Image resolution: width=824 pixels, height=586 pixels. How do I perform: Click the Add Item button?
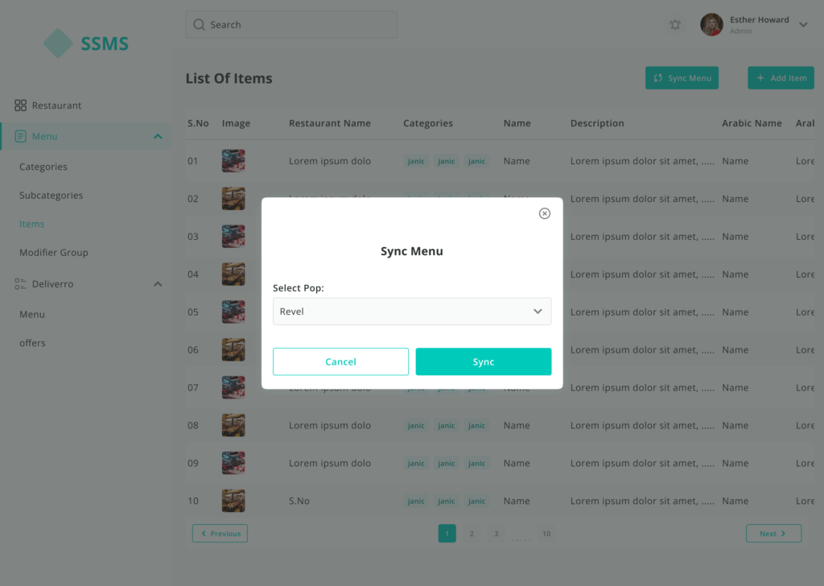coord(781,78)
